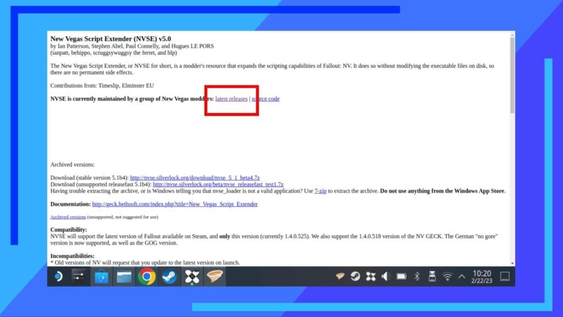This screenshot has width=563, height=317.
Task: Download nvse_5_1_beta4.7z stable version link
Action: [x=195, y=178]
